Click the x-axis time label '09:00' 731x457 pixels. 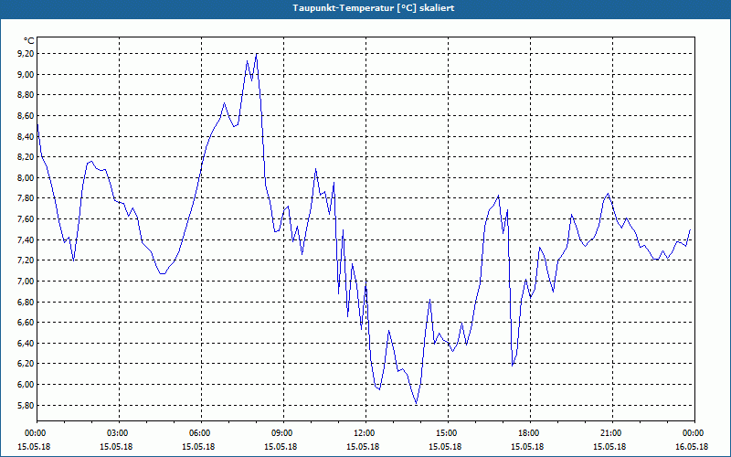283,433
